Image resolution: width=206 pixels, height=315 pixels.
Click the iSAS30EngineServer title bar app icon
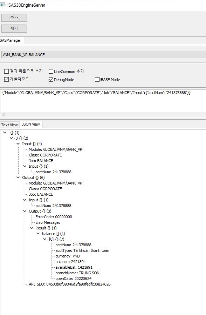tap(2, 5)
